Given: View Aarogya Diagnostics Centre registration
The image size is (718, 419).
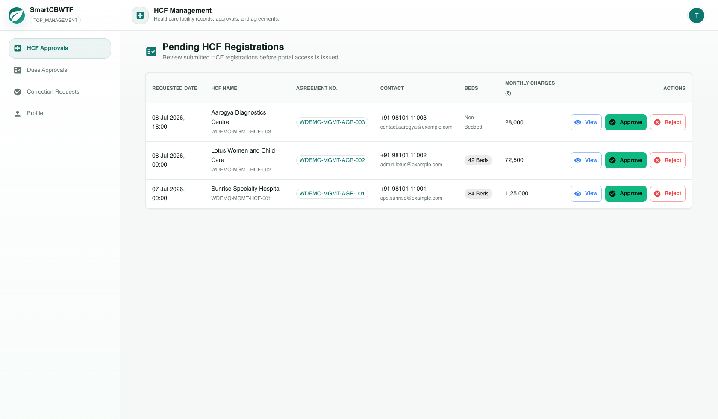Looking at the screenshot, I should [586, 122].
